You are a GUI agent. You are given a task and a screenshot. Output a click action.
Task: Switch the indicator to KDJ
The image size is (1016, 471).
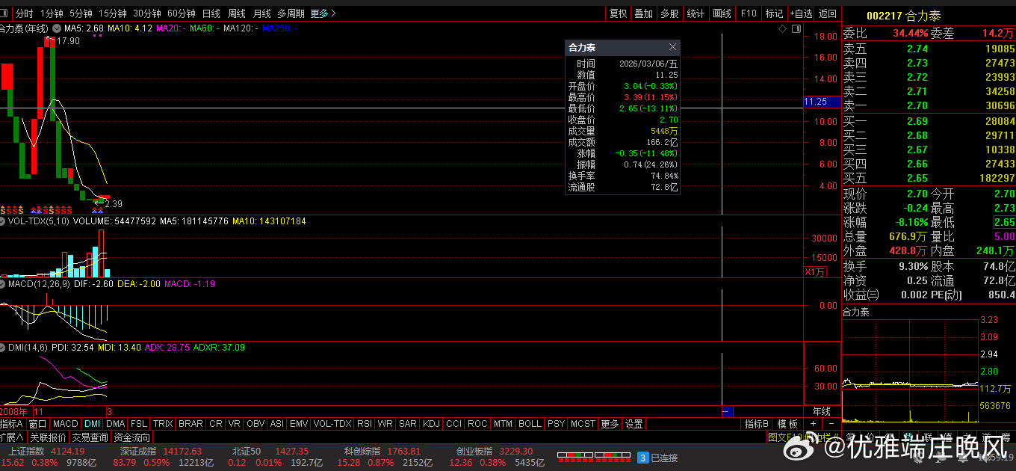(431, 424)
